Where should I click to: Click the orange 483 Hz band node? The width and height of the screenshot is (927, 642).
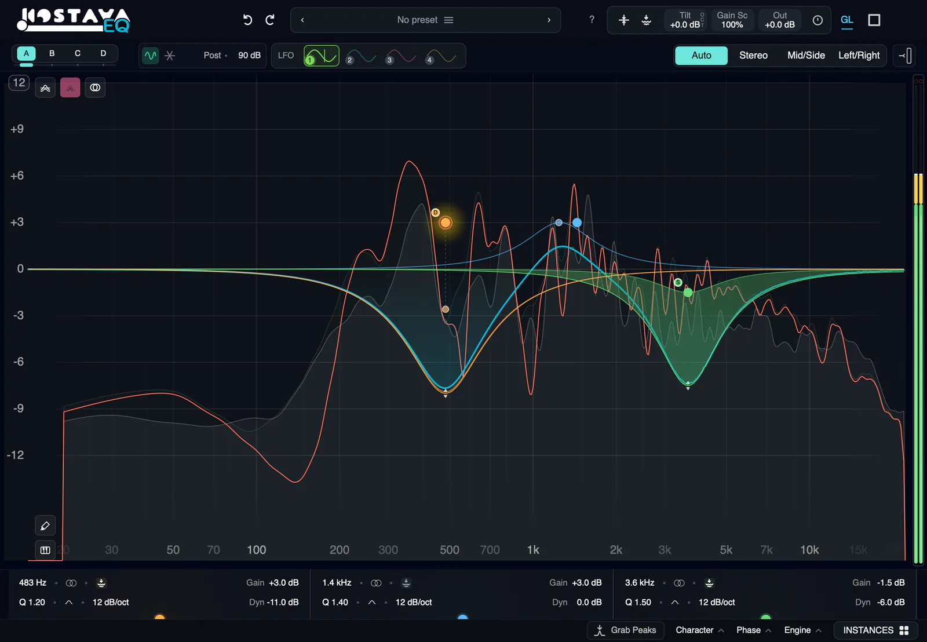pos(446,222)
